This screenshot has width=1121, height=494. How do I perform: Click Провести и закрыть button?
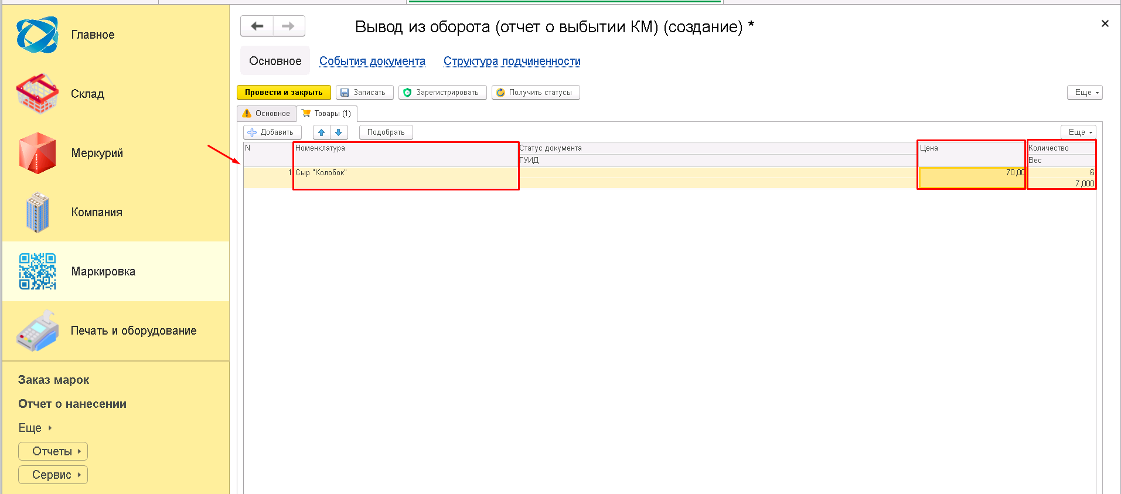coord(284,93)
